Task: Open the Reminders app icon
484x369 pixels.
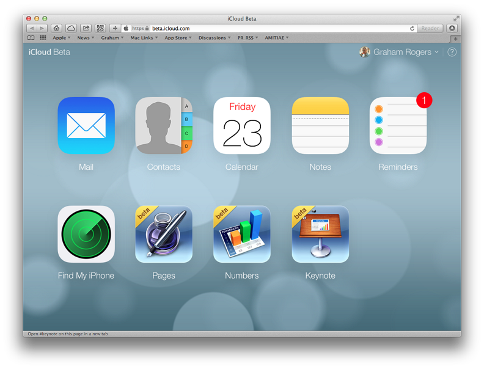Action: (x=398, y=126)
